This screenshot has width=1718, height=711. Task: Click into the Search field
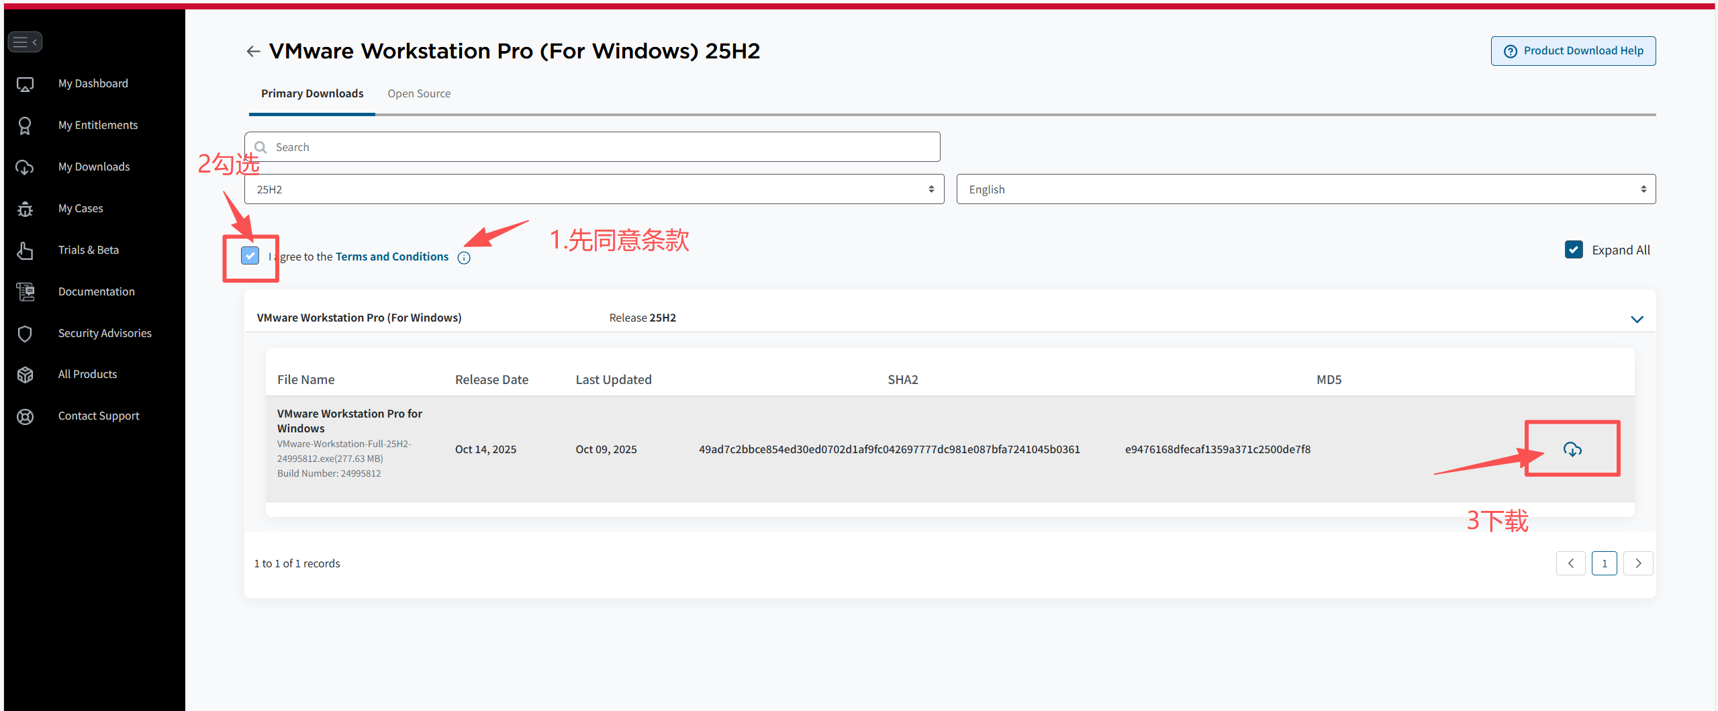point(592,147)
